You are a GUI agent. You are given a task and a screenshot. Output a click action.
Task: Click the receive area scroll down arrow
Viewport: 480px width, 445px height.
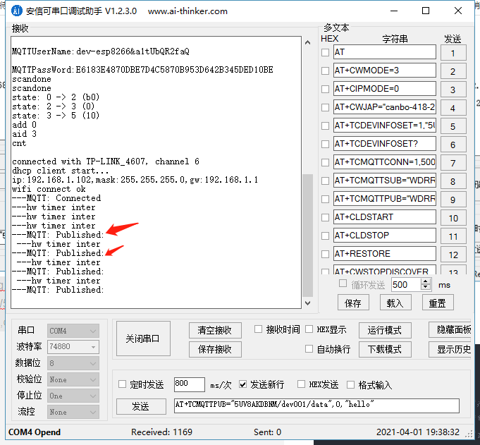tap(307, 303)
